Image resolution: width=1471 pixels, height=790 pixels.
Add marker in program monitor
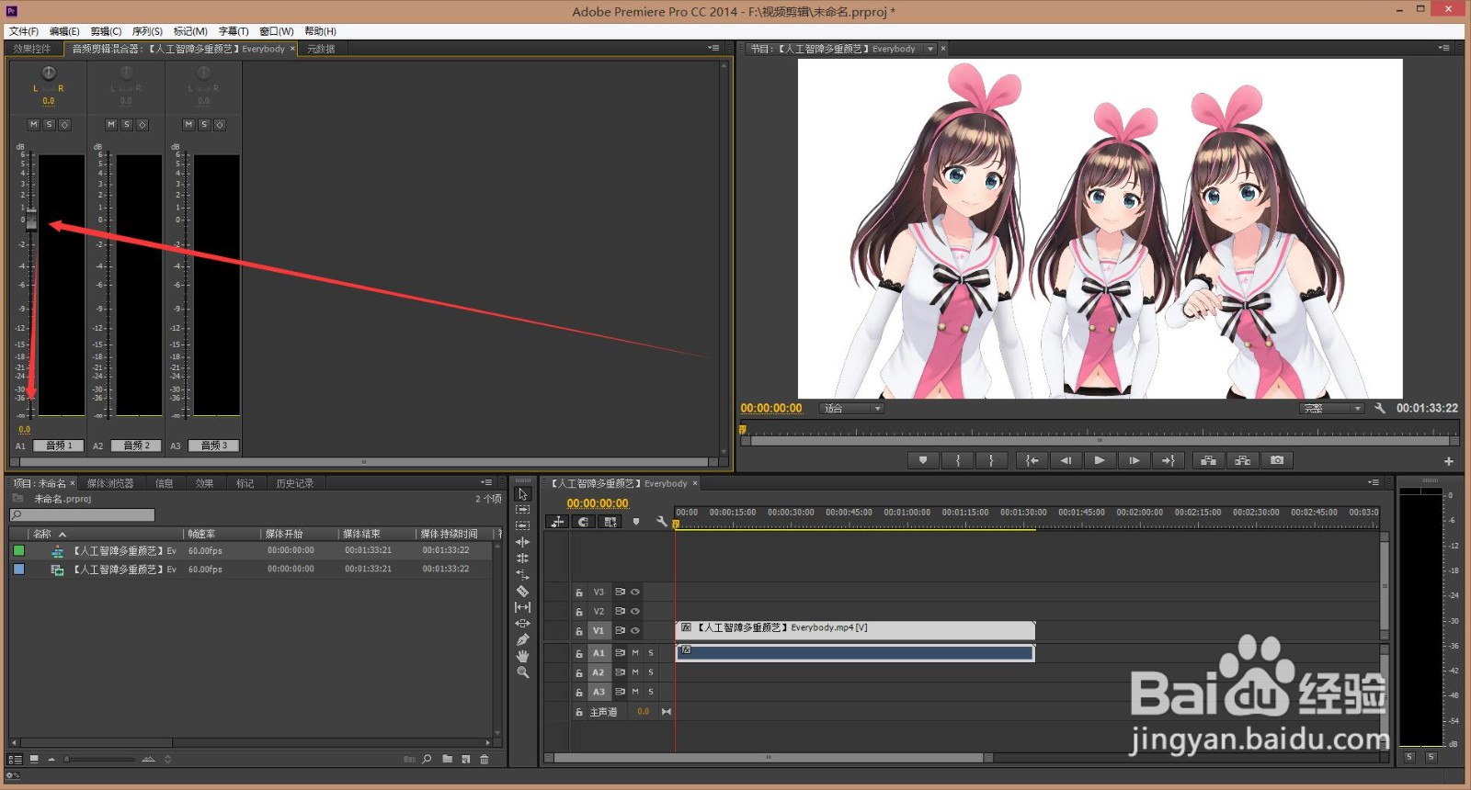923,460
